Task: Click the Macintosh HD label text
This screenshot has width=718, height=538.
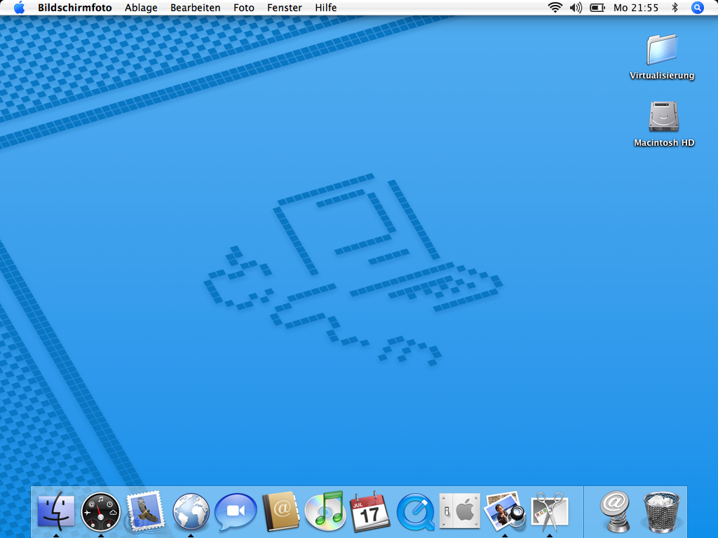Action: coord(664,143)
